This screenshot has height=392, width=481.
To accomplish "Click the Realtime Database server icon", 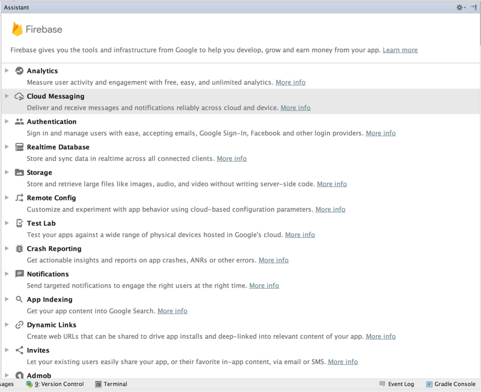I will coord(19,147).
